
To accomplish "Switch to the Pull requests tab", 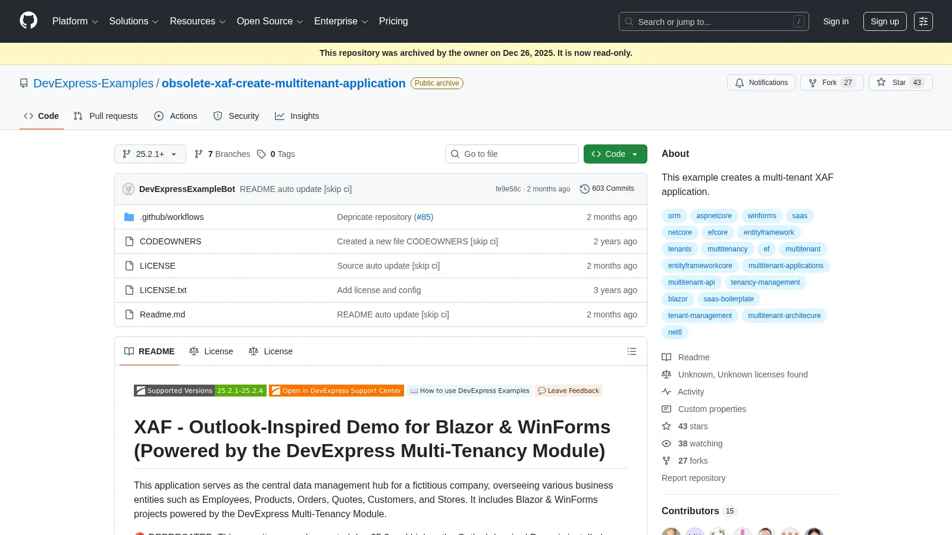I will pyautogui.click(x=105, y=116).
